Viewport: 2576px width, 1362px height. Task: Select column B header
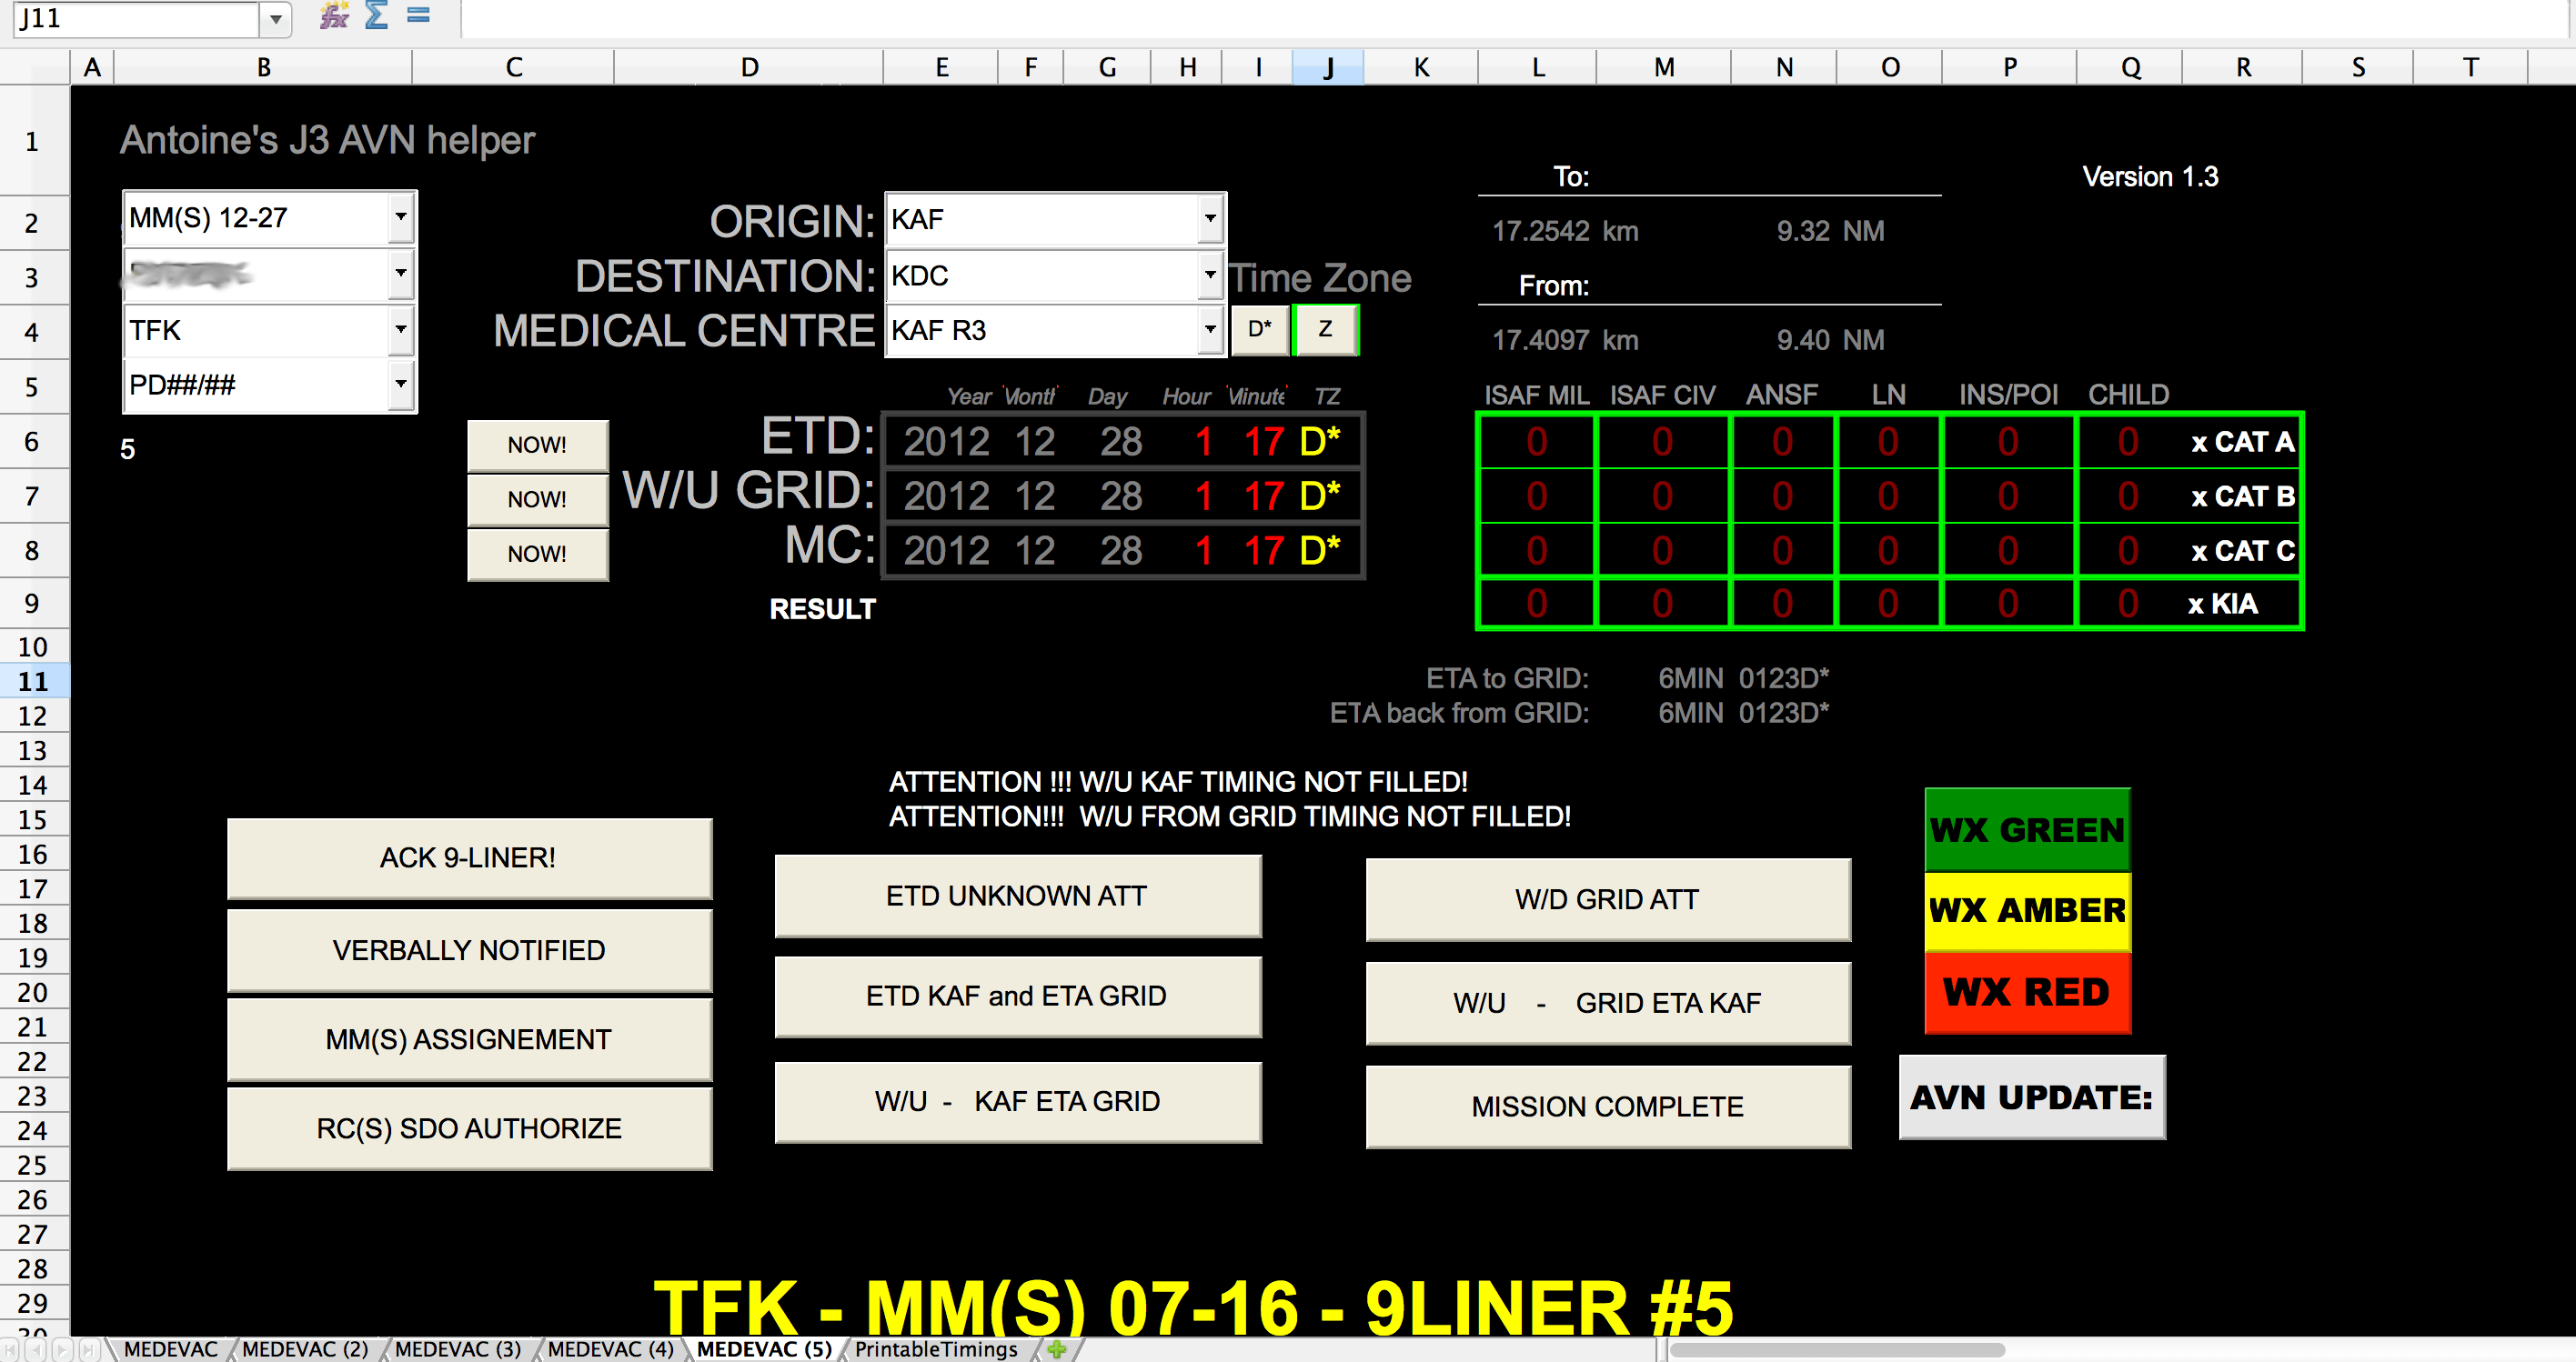pos(263,67)
